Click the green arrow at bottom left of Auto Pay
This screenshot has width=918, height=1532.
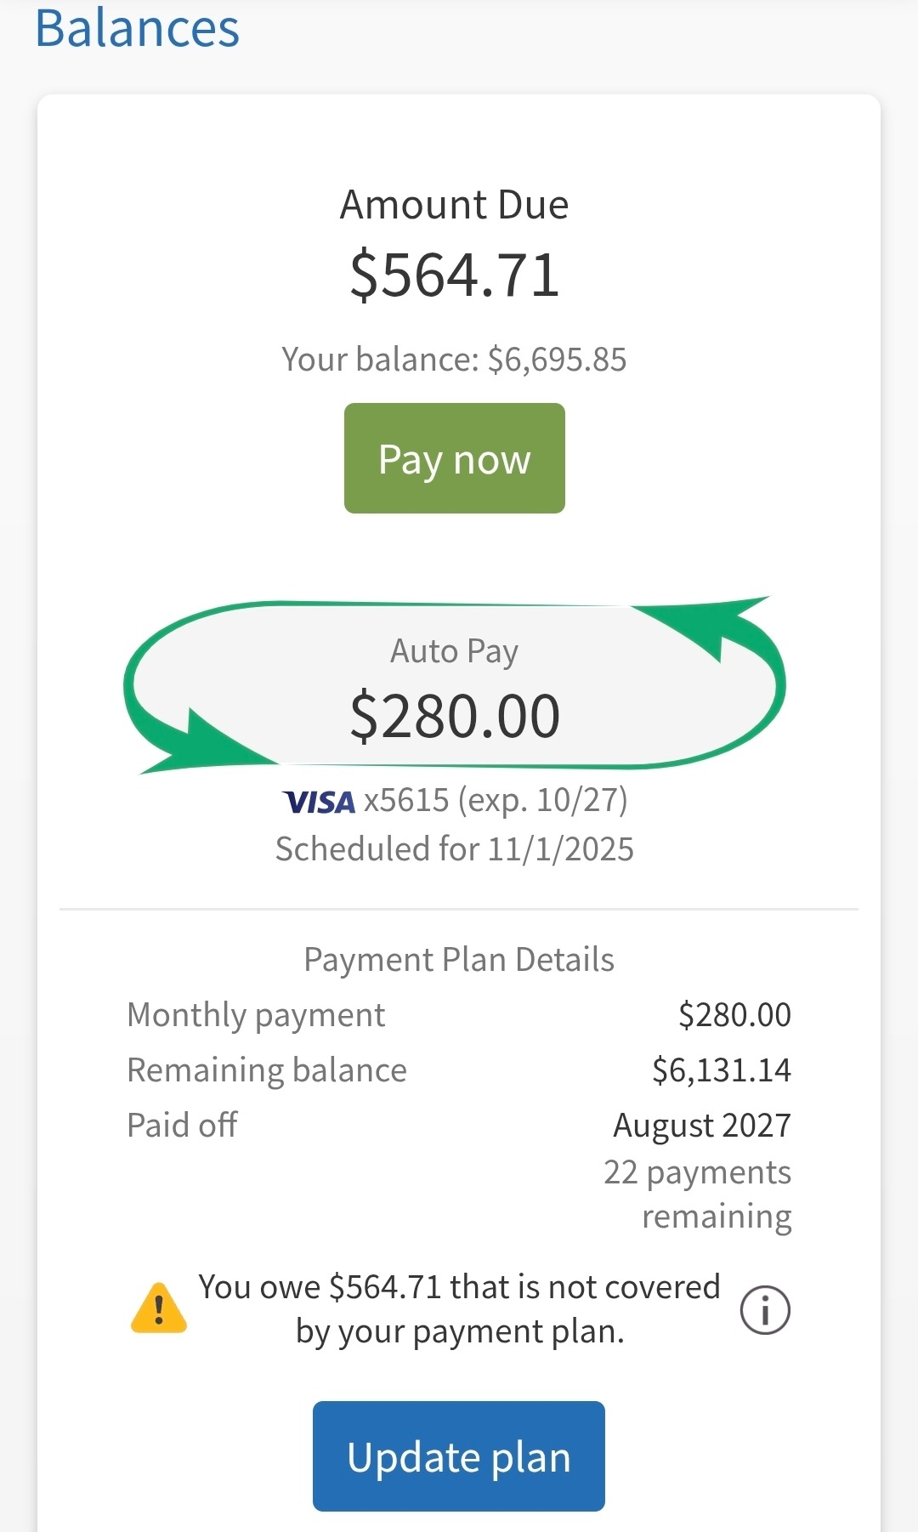[x=204, y=741]
